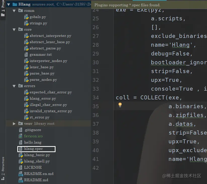Click the image icon of favicon.ico
207x184 pixels.
point(20,136)
